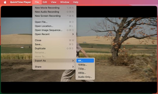Close the open File menu
Screen dimensions: 158x94
(37, 2)
